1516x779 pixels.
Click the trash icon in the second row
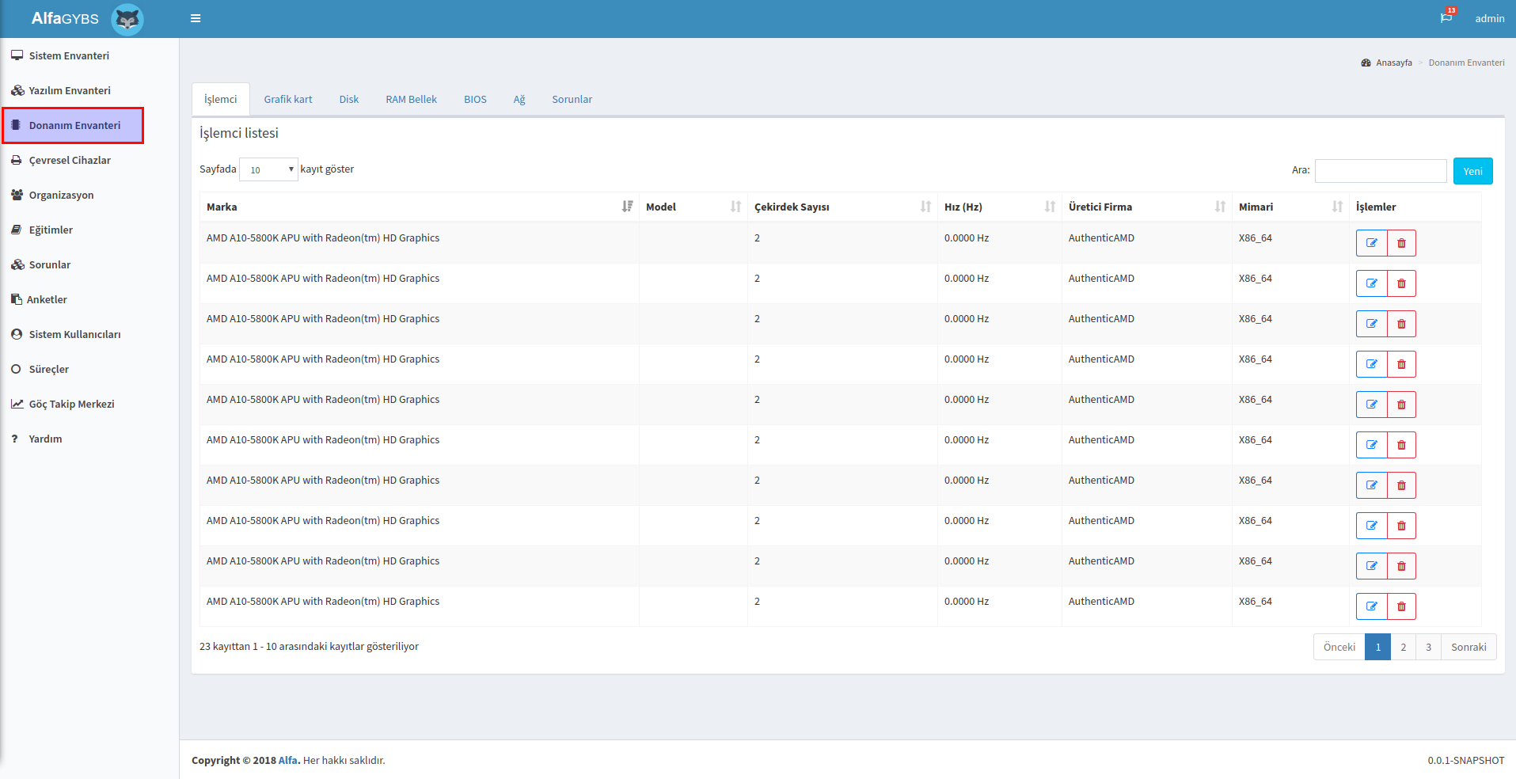click(1401, 283)
